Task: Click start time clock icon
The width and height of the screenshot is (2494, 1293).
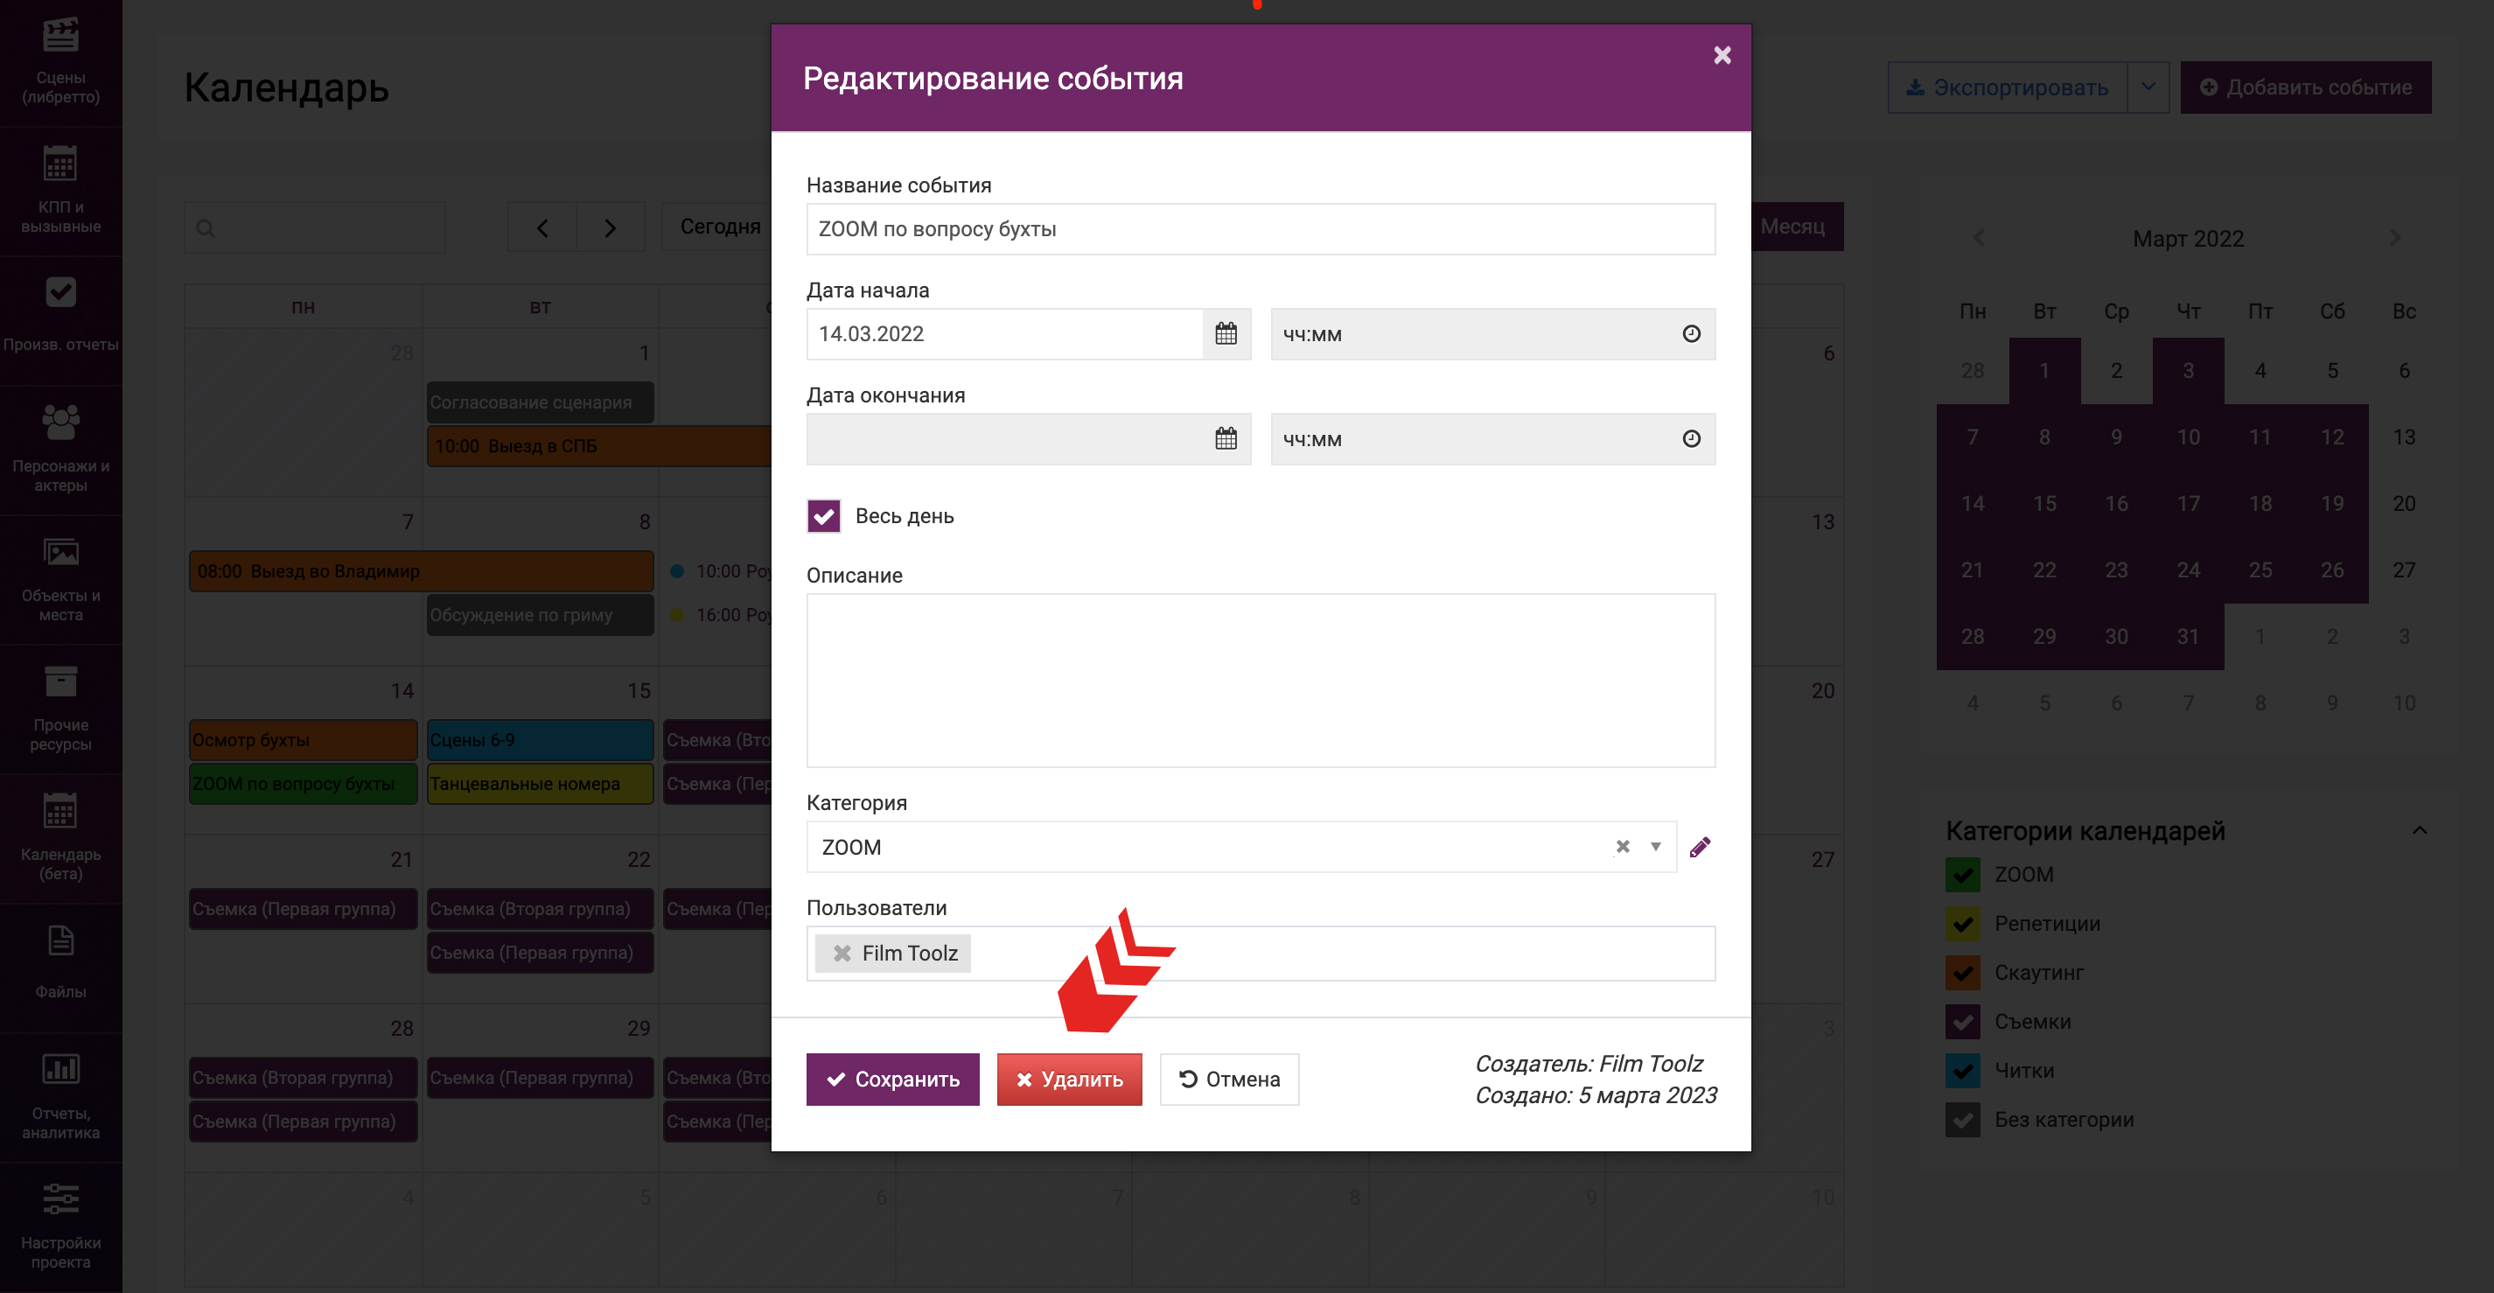Action: click(1690, 334)
